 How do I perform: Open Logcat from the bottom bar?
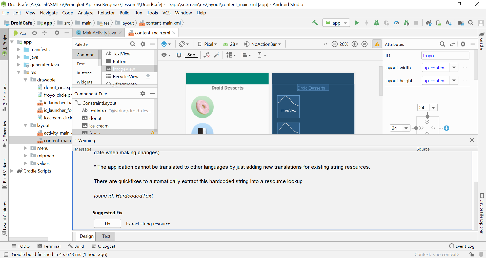point(106,246)
